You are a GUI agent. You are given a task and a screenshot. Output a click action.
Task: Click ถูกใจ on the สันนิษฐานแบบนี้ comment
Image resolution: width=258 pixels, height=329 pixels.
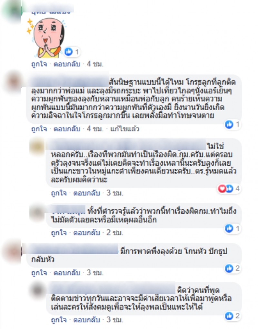[x=39, y=129]
